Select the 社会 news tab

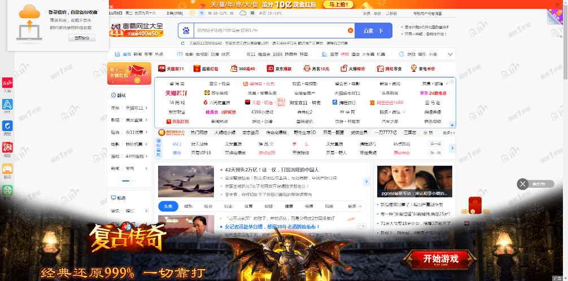click(208, 206)
